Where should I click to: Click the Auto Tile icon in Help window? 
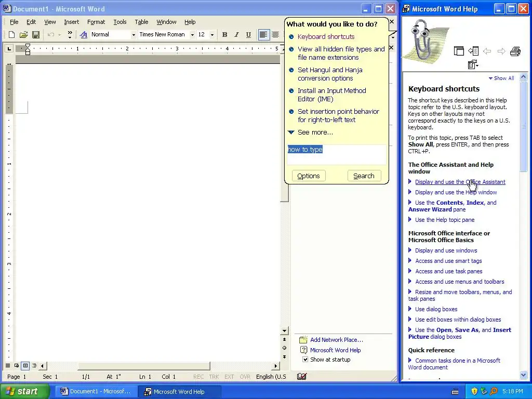click(459, 51)
